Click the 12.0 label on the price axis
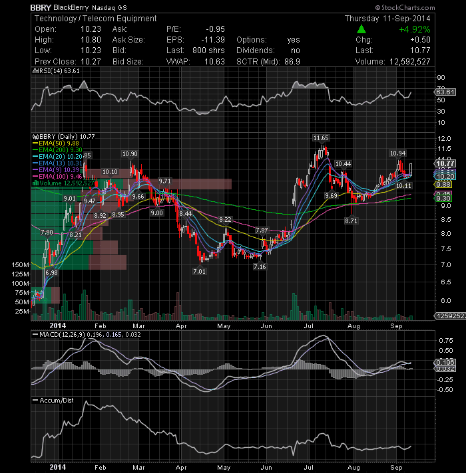 coord(444,139)
